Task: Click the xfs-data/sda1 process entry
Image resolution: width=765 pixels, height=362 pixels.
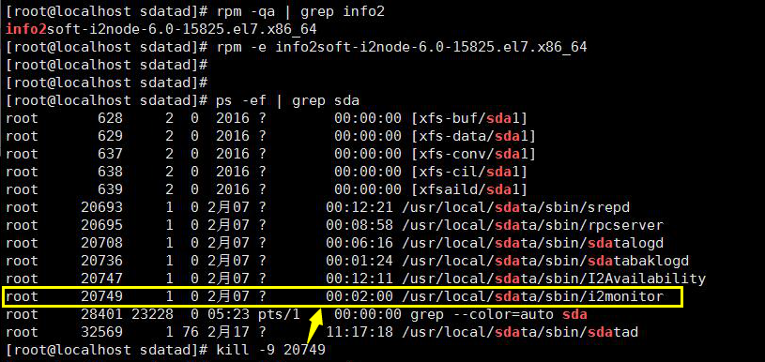Action: [474, 136]
